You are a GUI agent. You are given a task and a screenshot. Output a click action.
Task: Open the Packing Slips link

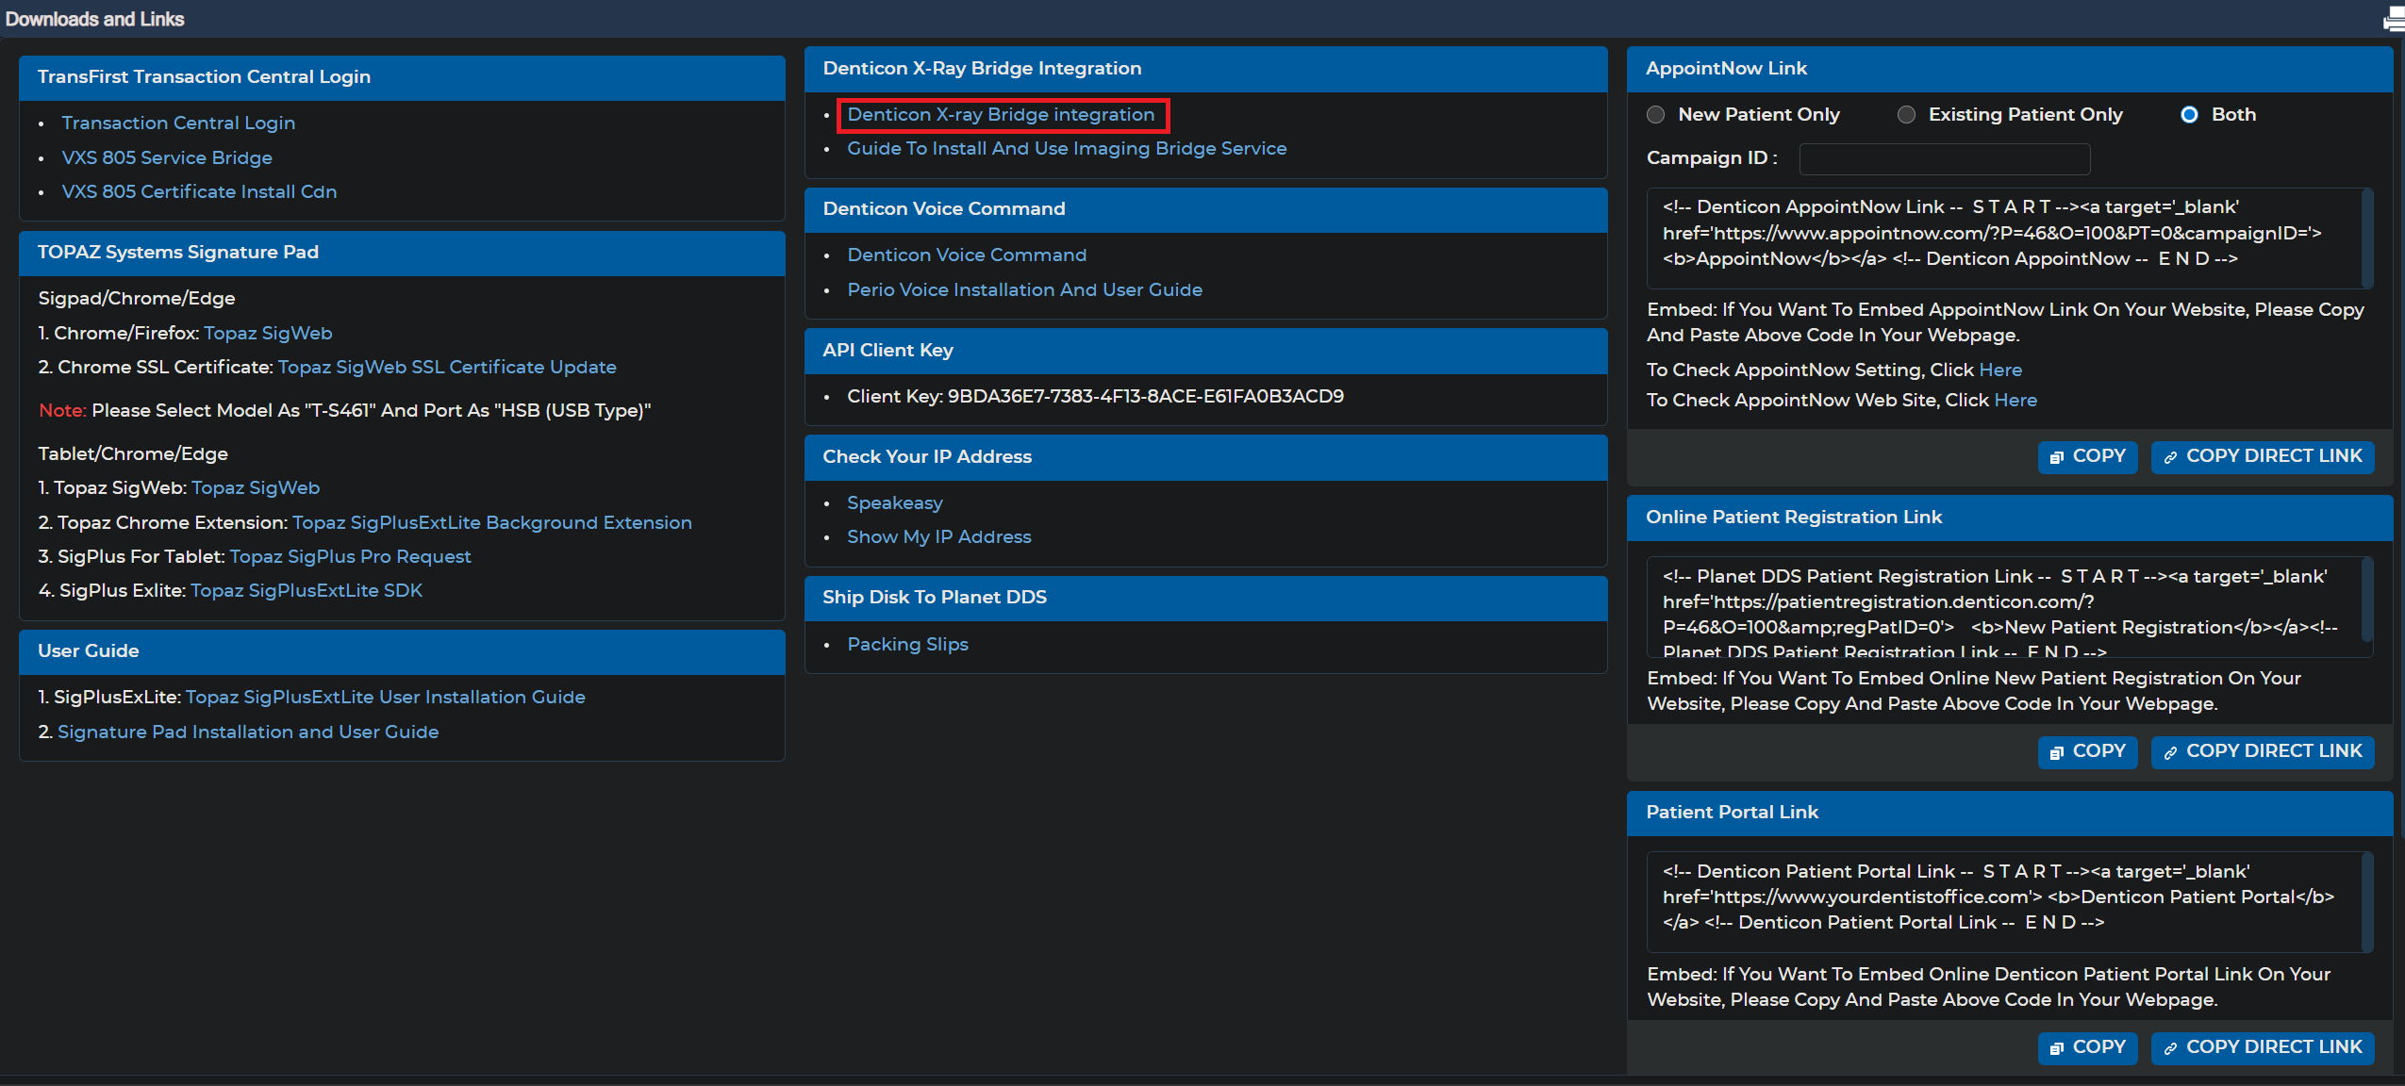907,644
